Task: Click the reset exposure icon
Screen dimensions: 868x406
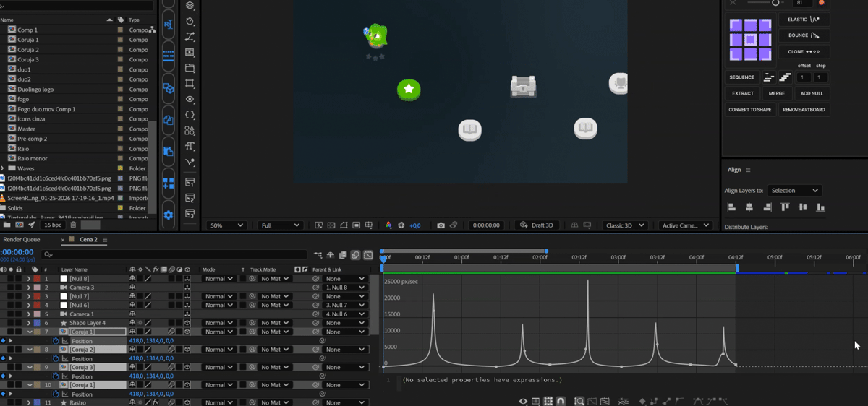Action: pos(401,225)
